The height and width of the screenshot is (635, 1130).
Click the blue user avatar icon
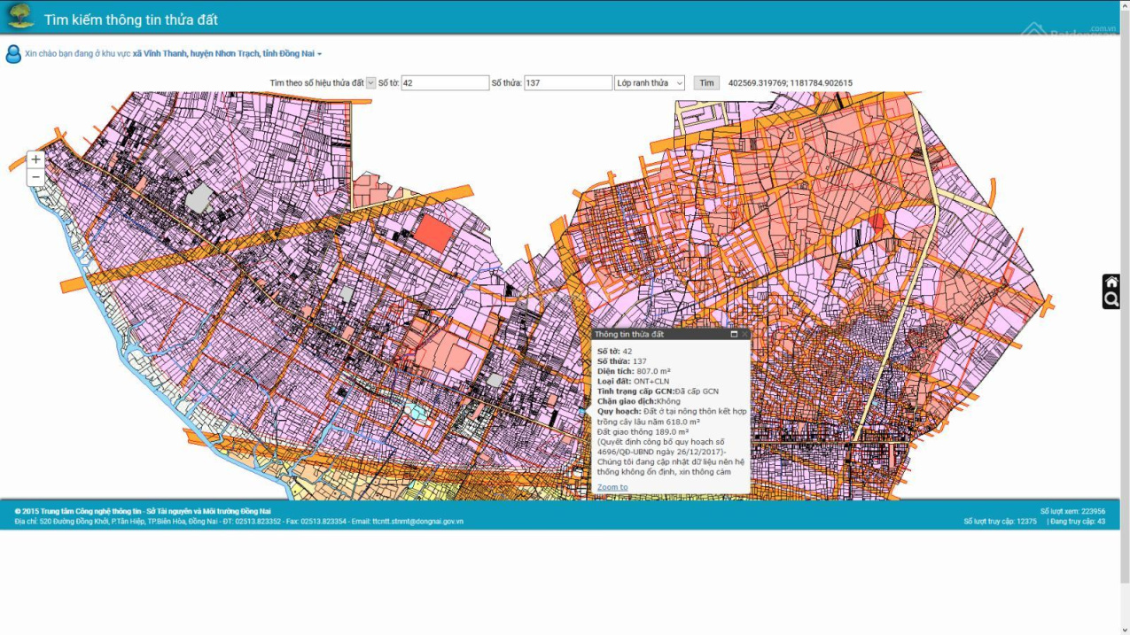tap(13, 54)
